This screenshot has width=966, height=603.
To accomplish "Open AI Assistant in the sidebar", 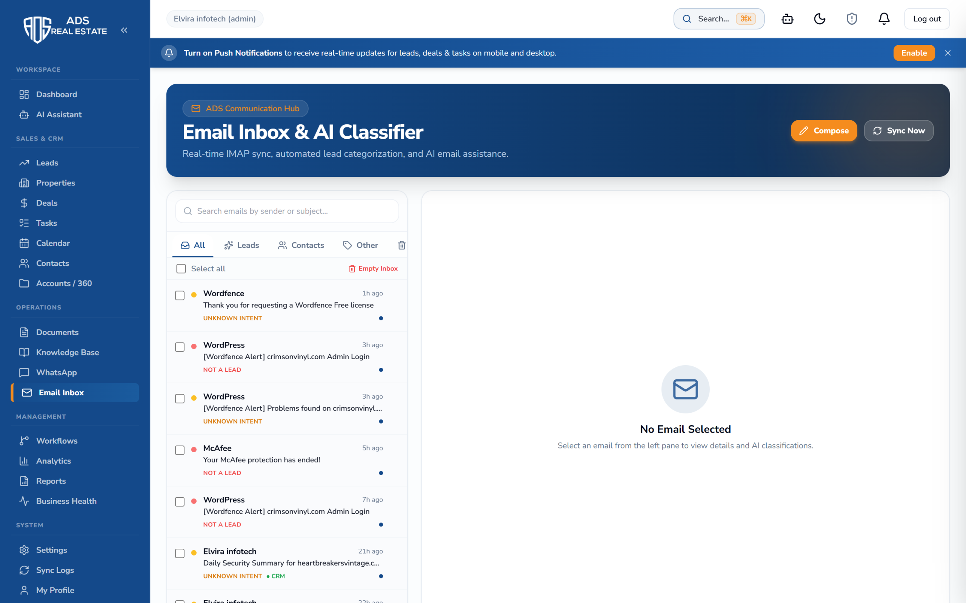I will point(75,115).
